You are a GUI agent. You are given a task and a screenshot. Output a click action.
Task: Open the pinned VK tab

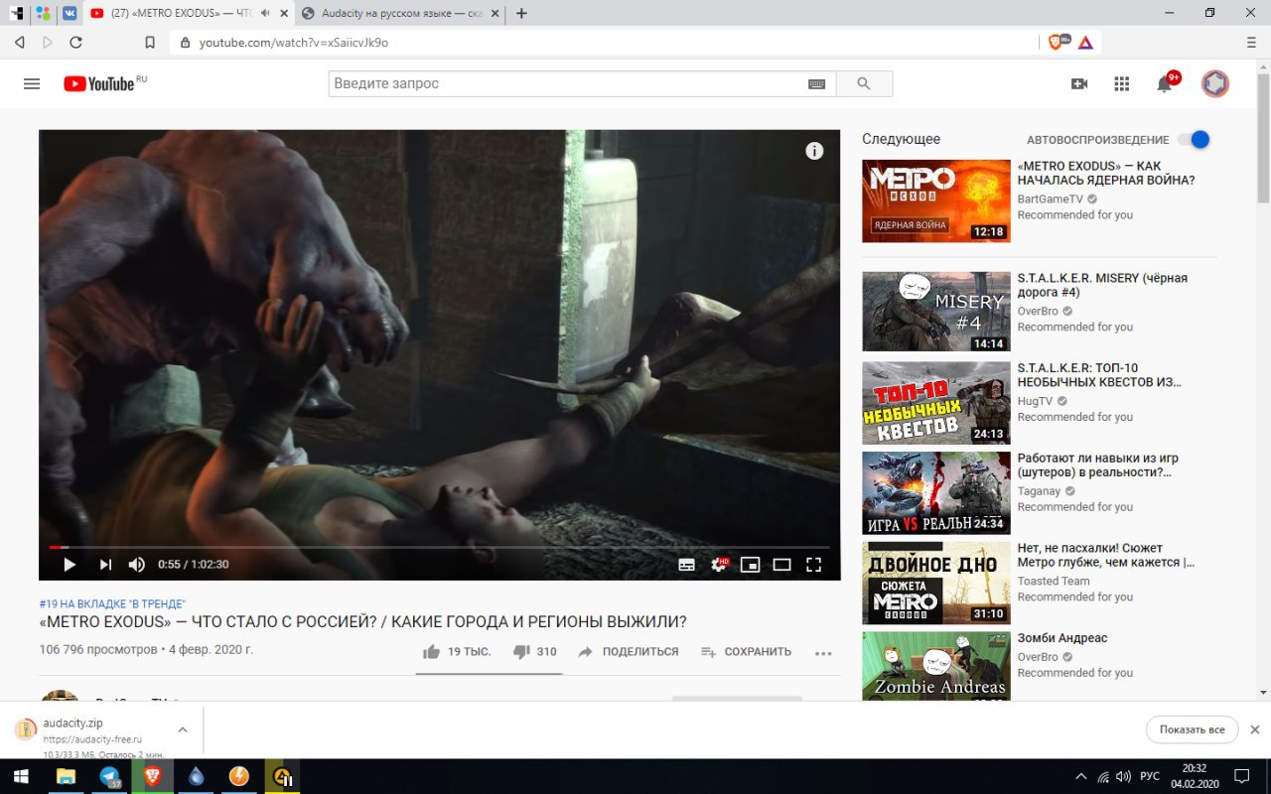tap(69, 14)
